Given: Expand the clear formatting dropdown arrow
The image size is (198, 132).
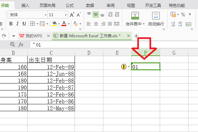Looking at the screenshot, I should tap(80, 24).
